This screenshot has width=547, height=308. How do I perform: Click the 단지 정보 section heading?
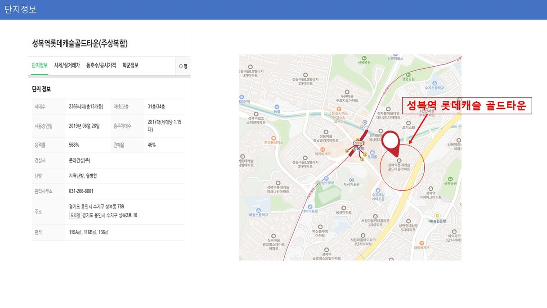coord(41,89)
